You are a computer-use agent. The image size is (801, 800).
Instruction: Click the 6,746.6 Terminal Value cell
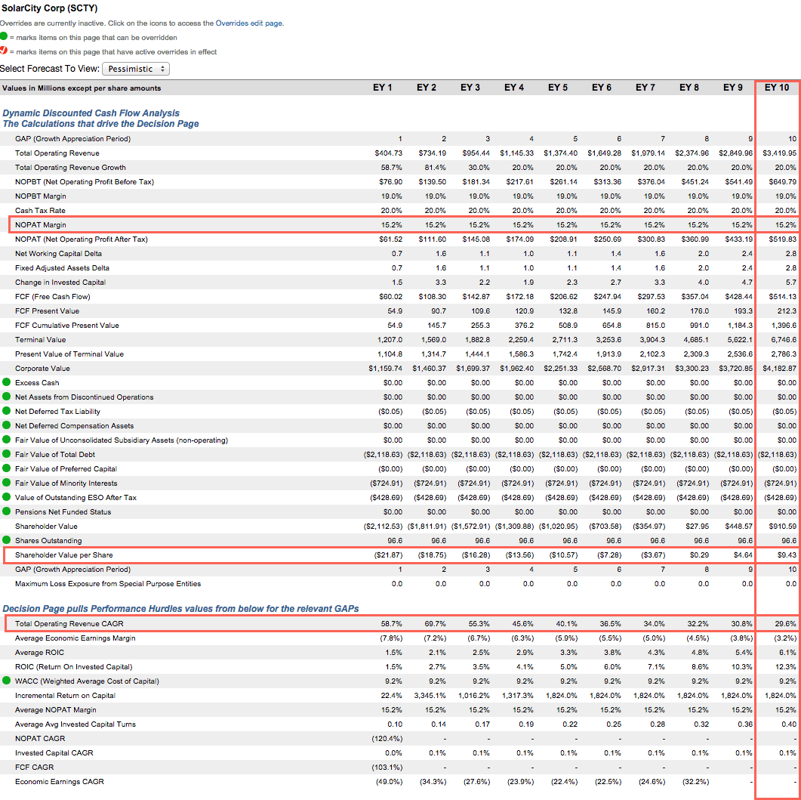784,339
